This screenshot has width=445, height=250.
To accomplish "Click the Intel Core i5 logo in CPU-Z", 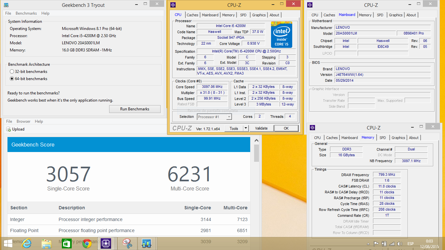I will [x=281, y=35].
